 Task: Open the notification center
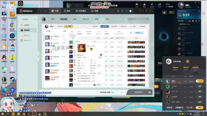coord(203,114)
